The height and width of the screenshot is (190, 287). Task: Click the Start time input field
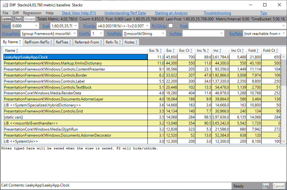tap(23, 26)
